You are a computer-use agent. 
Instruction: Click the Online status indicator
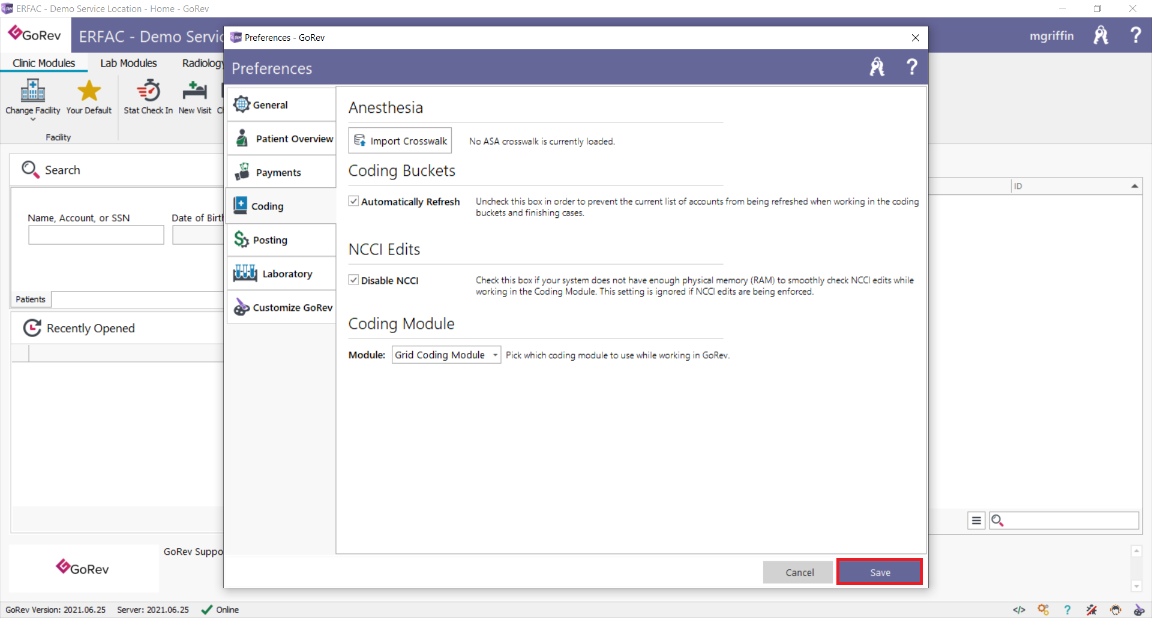pos(220,610)
